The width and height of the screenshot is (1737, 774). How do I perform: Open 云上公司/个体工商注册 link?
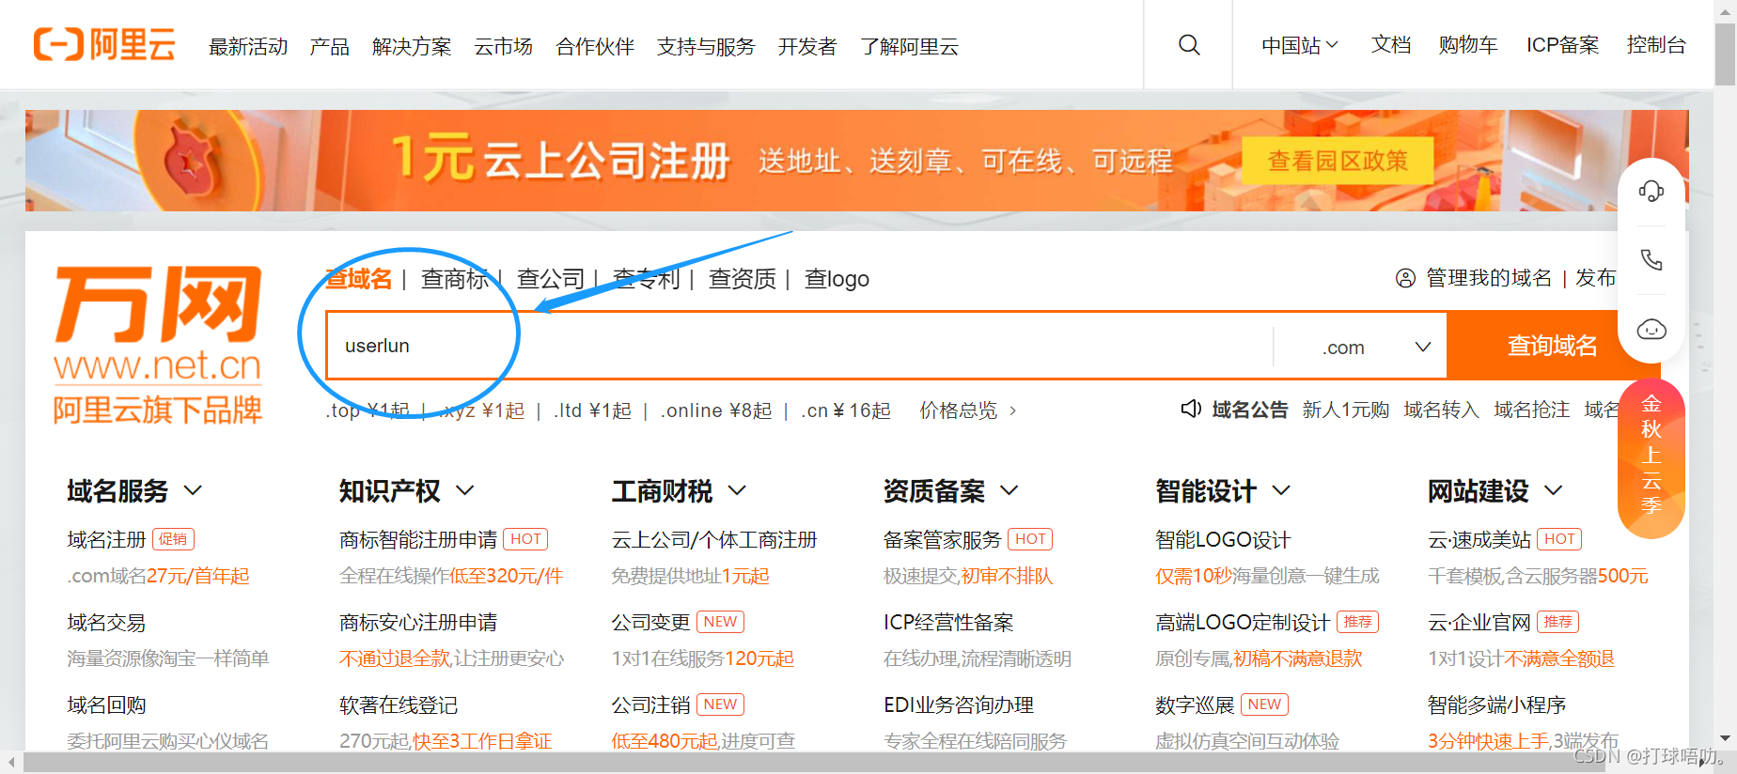click(714, 540)
